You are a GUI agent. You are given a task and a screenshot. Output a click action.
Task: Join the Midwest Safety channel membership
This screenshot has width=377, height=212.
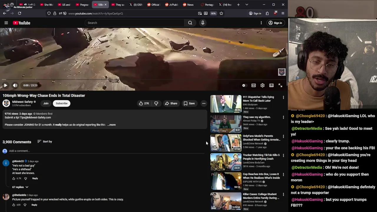click(46, 103)
